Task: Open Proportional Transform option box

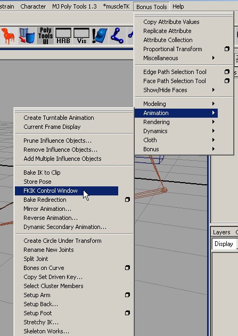Action: [x=227, y=49]
